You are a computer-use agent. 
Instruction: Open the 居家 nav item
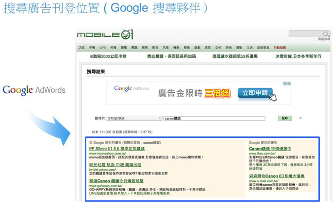[x=208, y=48]
